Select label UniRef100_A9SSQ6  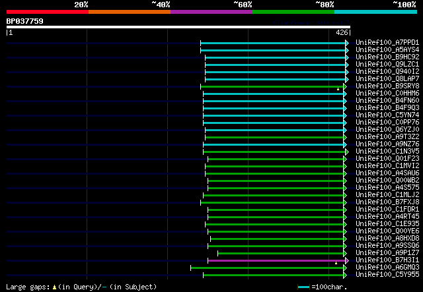[387, 246]
